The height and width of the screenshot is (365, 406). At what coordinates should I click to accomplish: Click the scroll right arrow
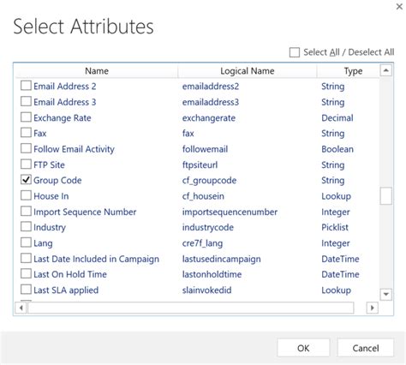[x=372, y=308]
